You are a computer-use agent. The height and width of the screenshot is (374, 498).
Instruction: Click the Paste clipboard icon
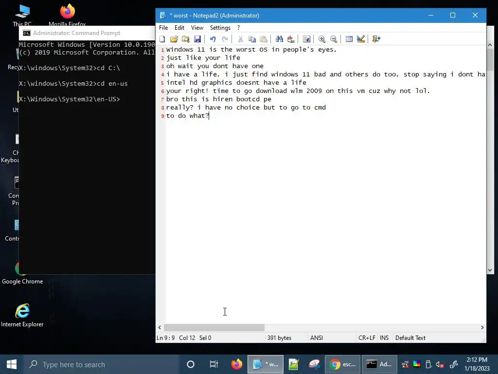264,39
